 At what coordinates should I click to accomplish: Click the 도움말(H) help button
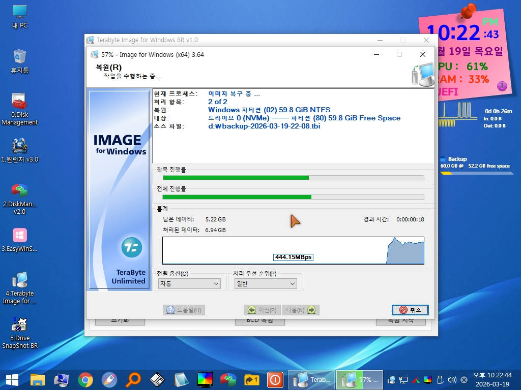point(184,310)
